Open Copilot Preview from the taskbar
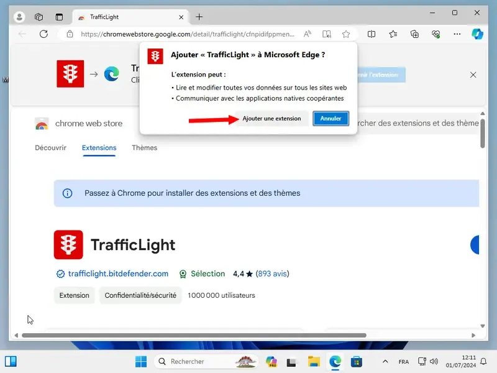Viewport: 497px width, 373px height. point(271,362)
